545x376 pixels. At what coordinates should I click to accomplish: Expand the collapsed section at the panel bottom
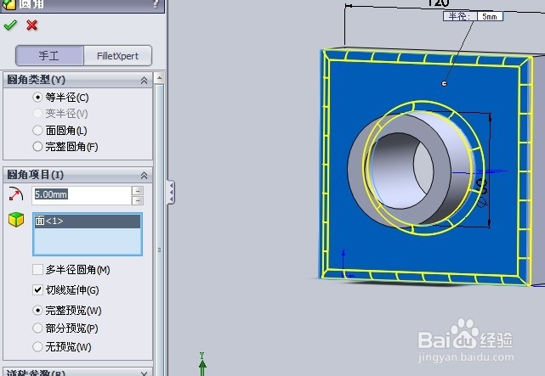click(x=144, y=373)
